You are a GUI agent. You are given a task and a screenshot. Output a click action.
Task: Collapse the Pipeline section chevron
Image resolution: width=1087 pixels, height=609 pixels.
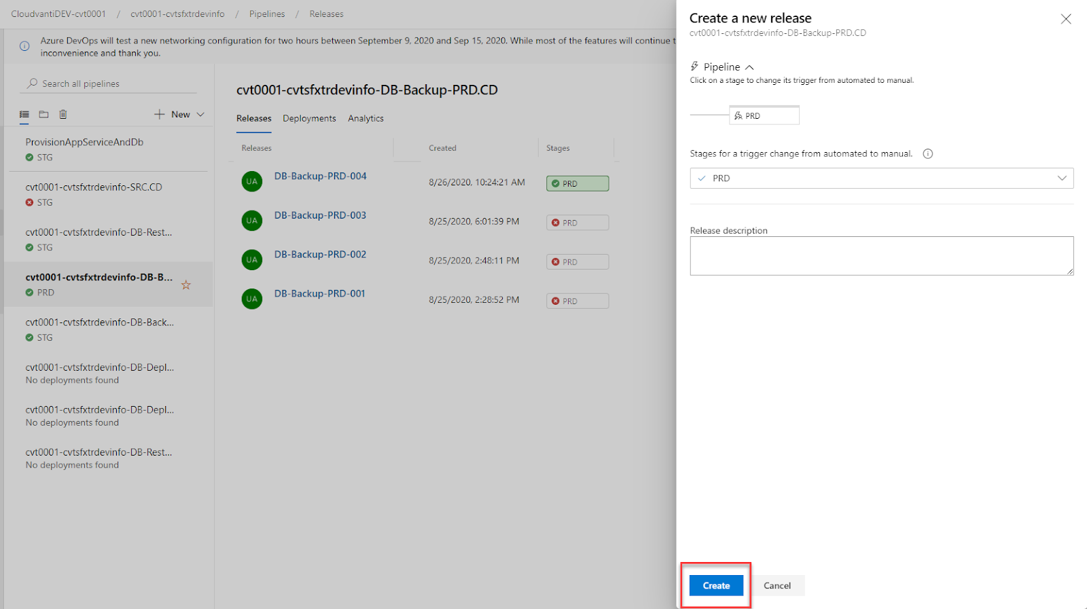click(749, 67)
